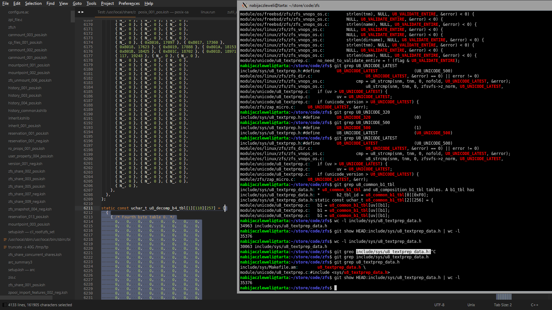The image size is (552, 310).
Task: Click the orange icon beside truncate -s 40G entry
Action: (x=5, y=247)
